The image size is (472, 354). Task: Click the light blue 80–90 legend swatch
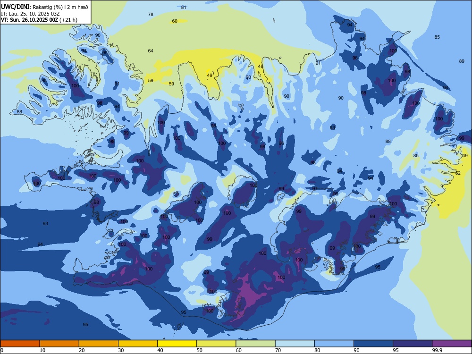pos(334,344)
